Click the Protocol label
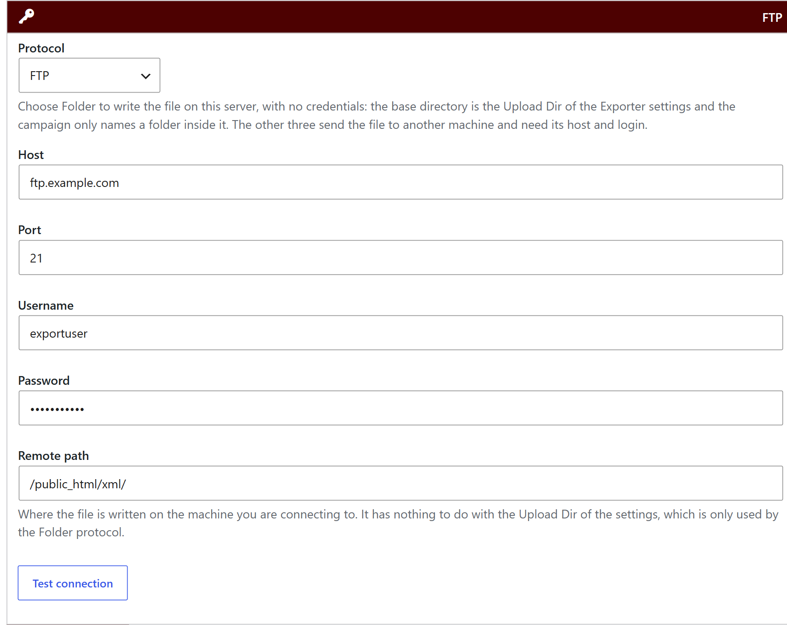The width and height of the screenshot is (787, 625). tap(41, 48)
